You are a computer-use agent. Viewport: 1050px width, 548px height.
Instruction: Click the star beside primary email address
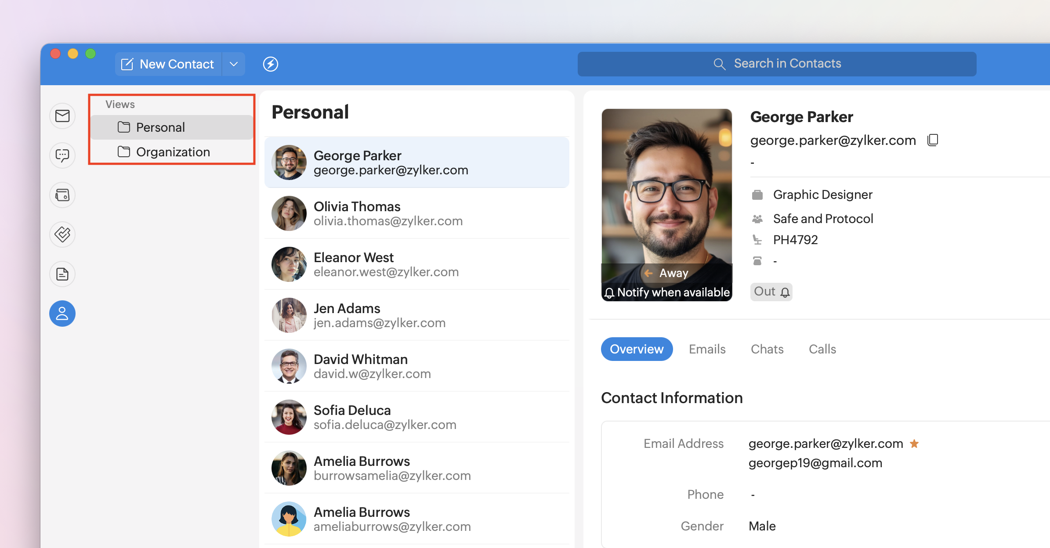pyautogui.click(x=914, y=443)
